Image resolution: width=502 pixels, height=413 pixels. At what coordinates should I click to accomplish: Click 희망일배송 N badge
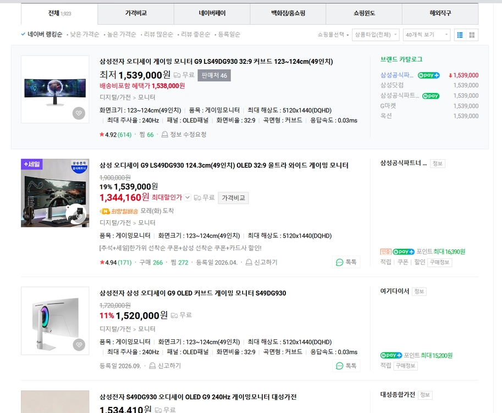click(105, 211)
